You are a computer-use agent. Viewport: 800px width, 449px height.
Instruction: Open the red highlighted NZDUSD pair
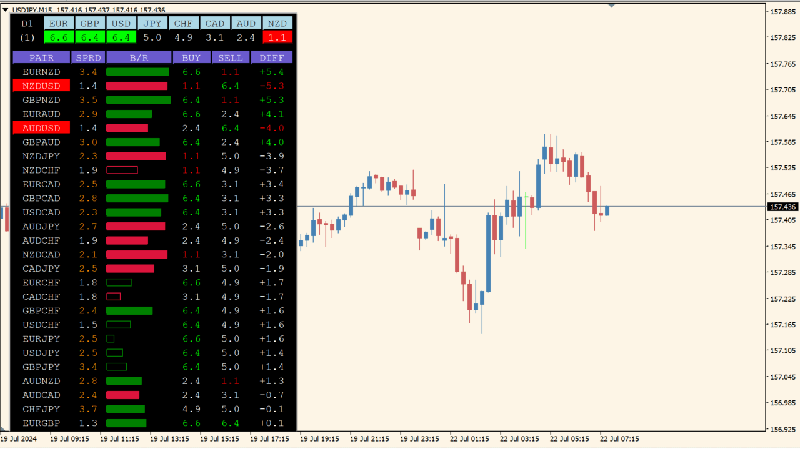[41, 86]
